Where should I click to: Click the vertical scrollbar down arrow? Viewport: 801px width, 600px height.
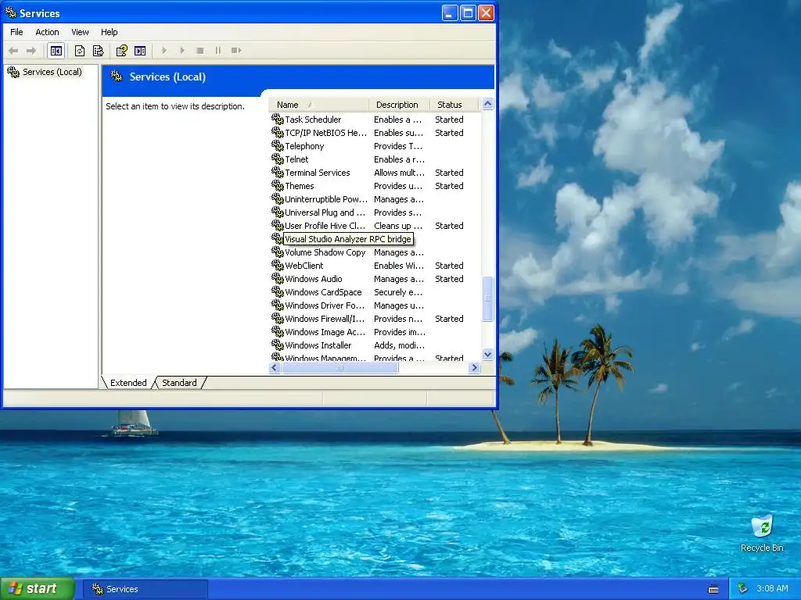487,354
